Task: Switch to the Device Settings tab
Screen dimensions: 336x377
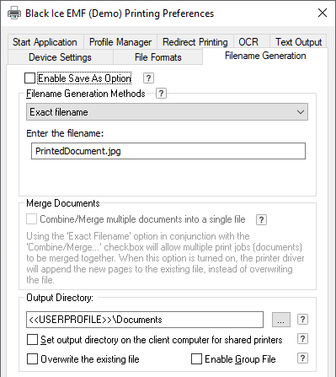Action: pyautogui.click(x=60, y=57)
